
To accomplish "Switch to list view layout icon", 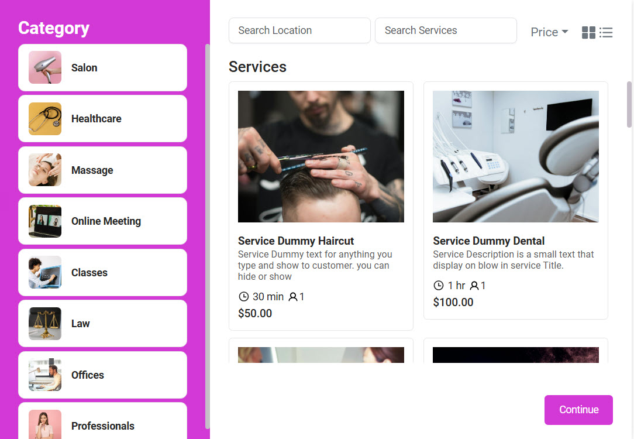I will (x=606, y=32).
